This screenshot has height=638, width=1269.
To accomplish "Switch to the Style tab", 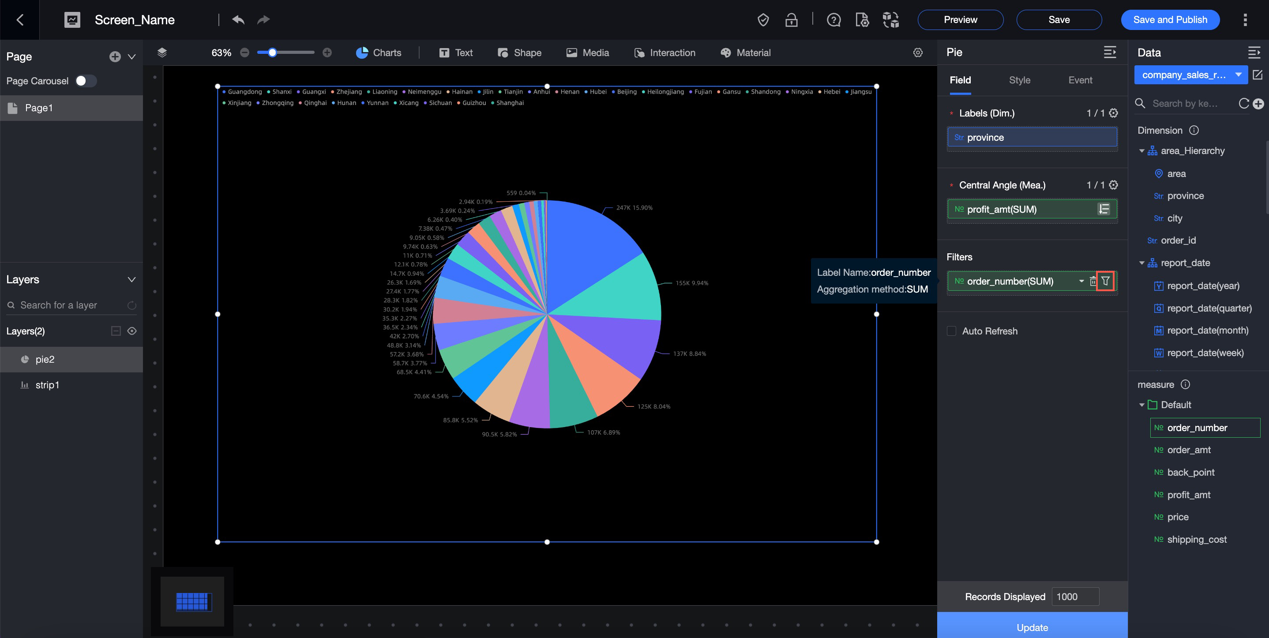I will coord(1019,80).
